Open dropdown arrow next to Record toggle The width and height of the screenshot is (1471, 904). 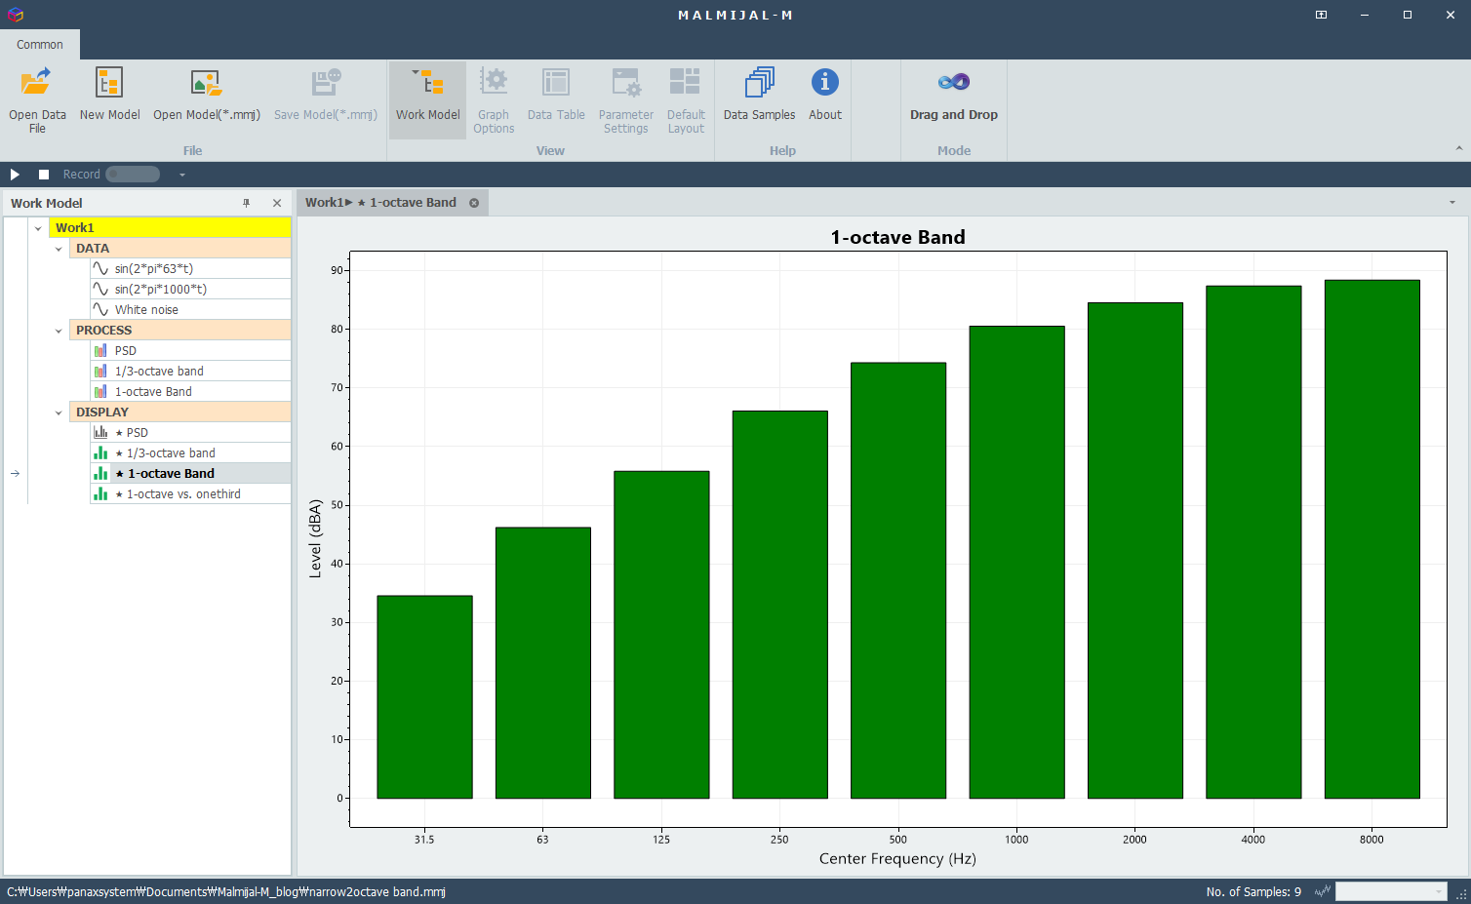182,175
